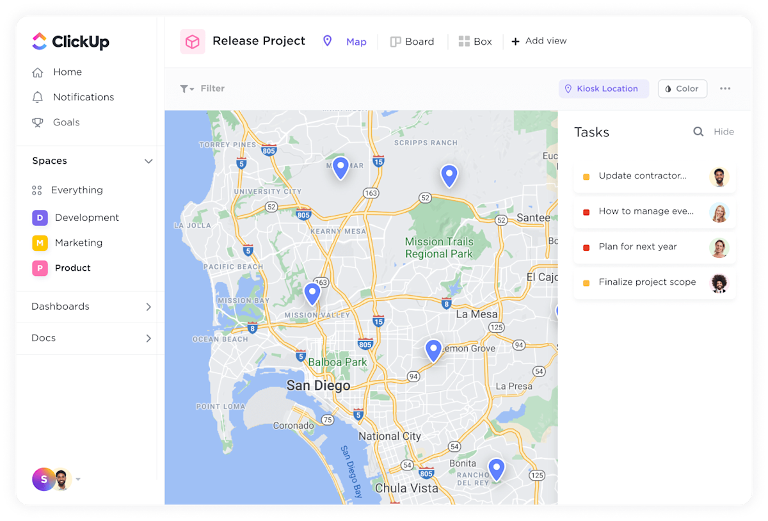The height and width of the screenshot is (521, 768).
Task: Expand the Docs section
Action: click(148, 338)
